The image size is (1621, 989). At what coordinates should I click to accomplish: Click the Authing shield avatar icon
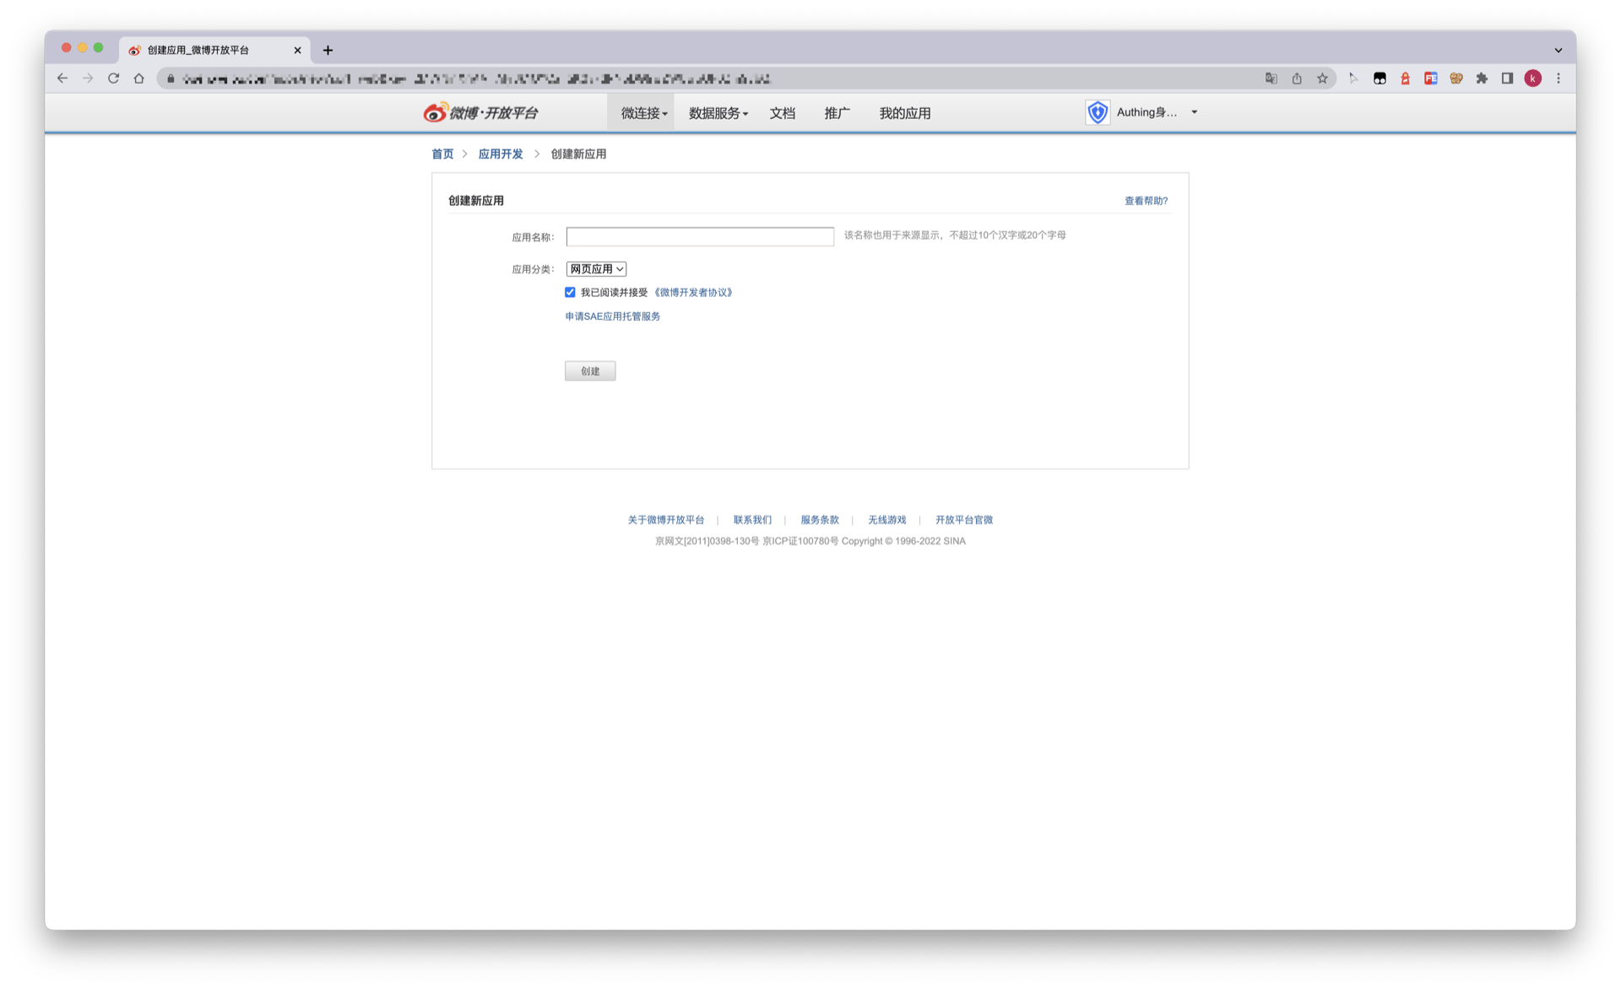1097,112
